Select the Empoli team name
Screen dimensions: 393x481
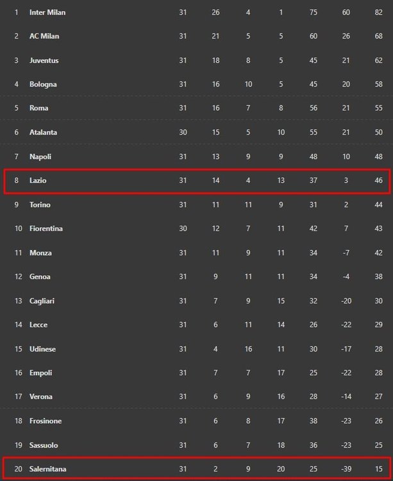[x=40, y=373]
